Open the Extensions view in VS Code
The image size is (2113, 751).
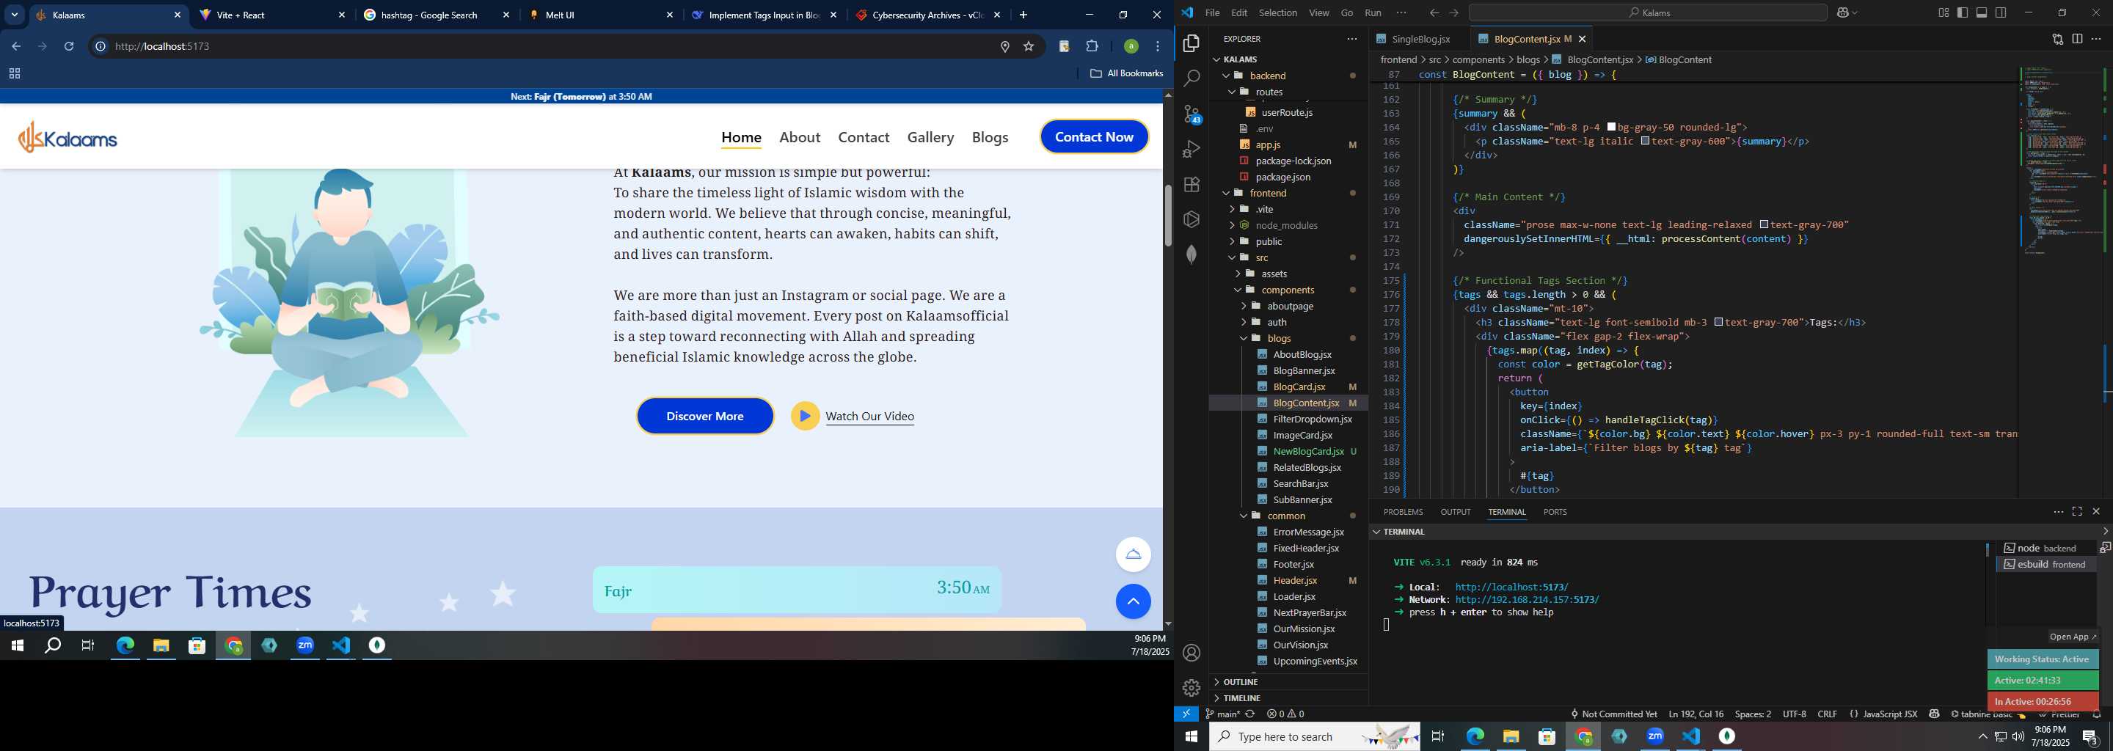tap(1191, 185)
